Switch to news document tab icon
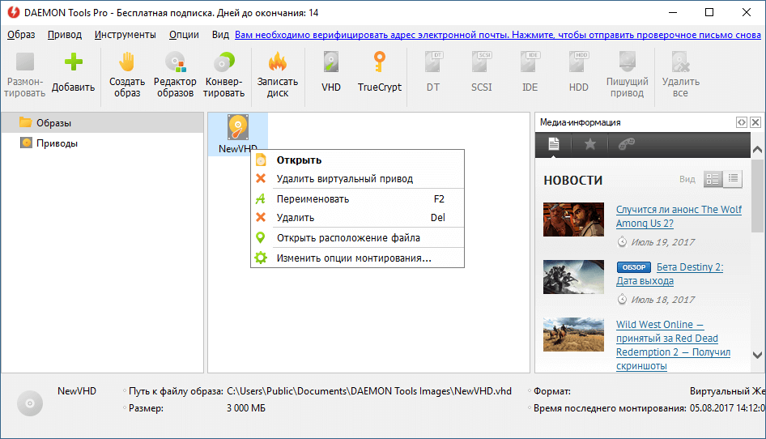This screenshot has height=439, width=766. [554, 143]
